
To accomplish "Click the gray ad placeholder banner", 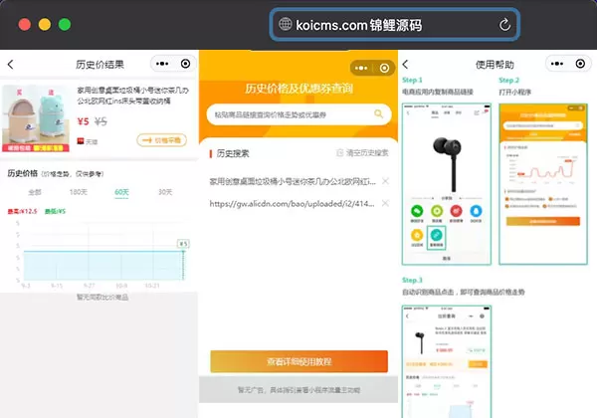I will (x=298, y=390).
